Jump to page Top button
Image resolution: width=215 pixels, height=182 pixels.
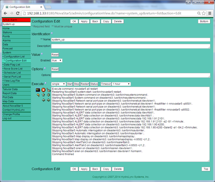[206, 169]
